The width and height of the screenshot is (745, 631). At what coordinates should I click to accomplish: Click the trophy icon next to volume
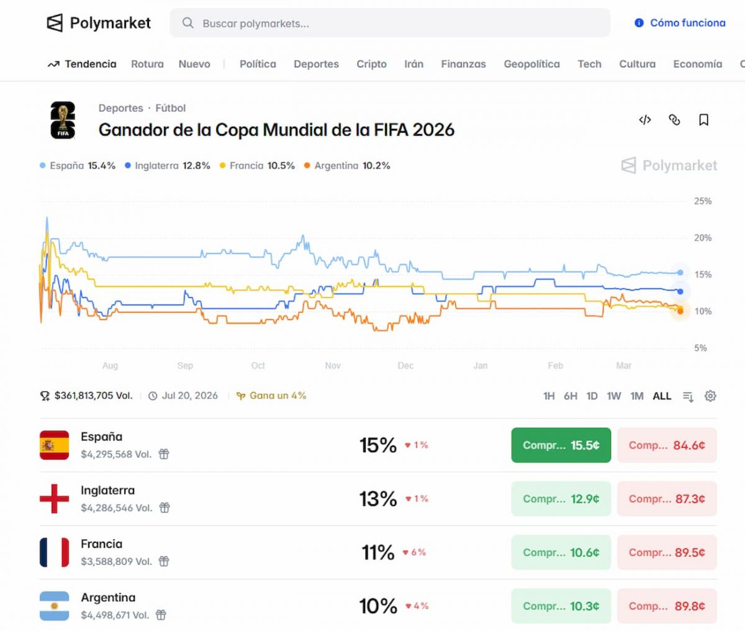(44, 396)
